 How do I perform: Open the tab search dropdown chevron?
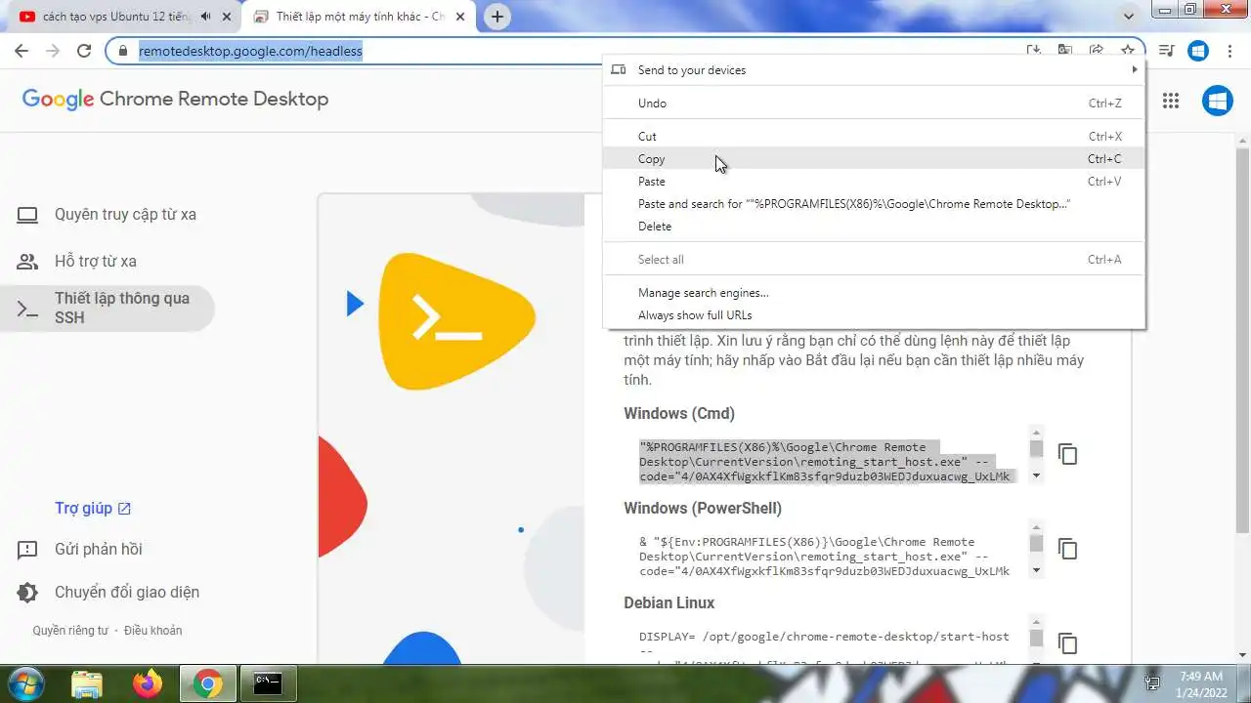click(1129, 17)
